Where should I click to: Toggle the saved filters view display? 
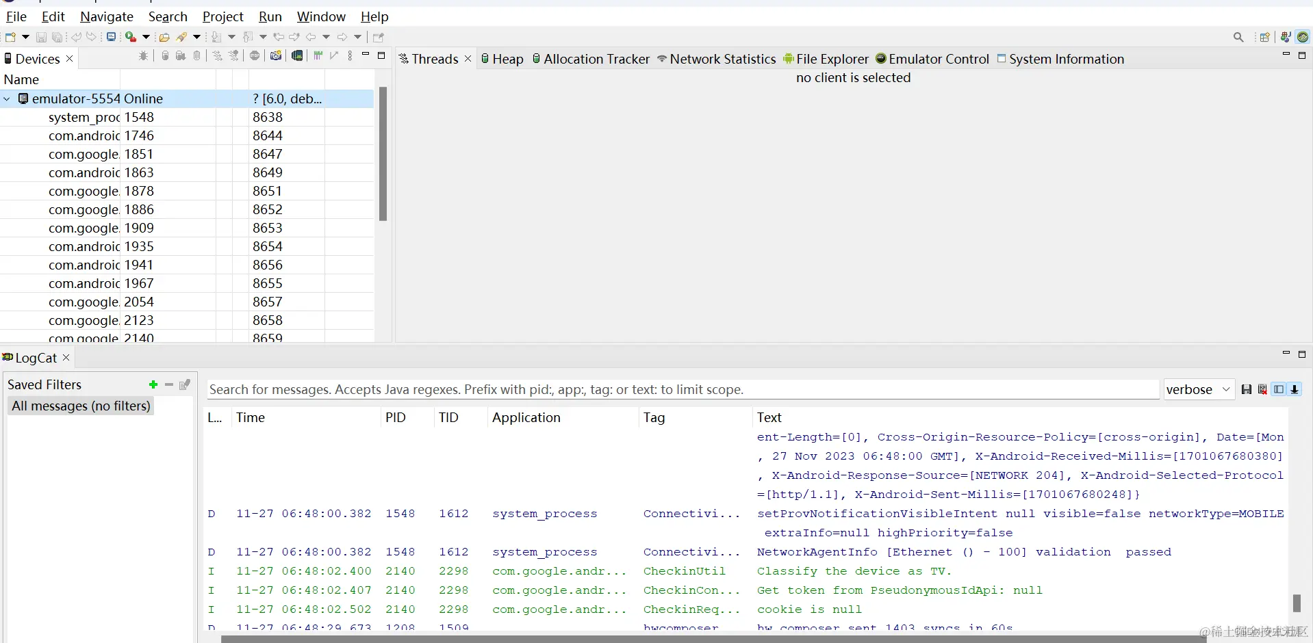1279,390
